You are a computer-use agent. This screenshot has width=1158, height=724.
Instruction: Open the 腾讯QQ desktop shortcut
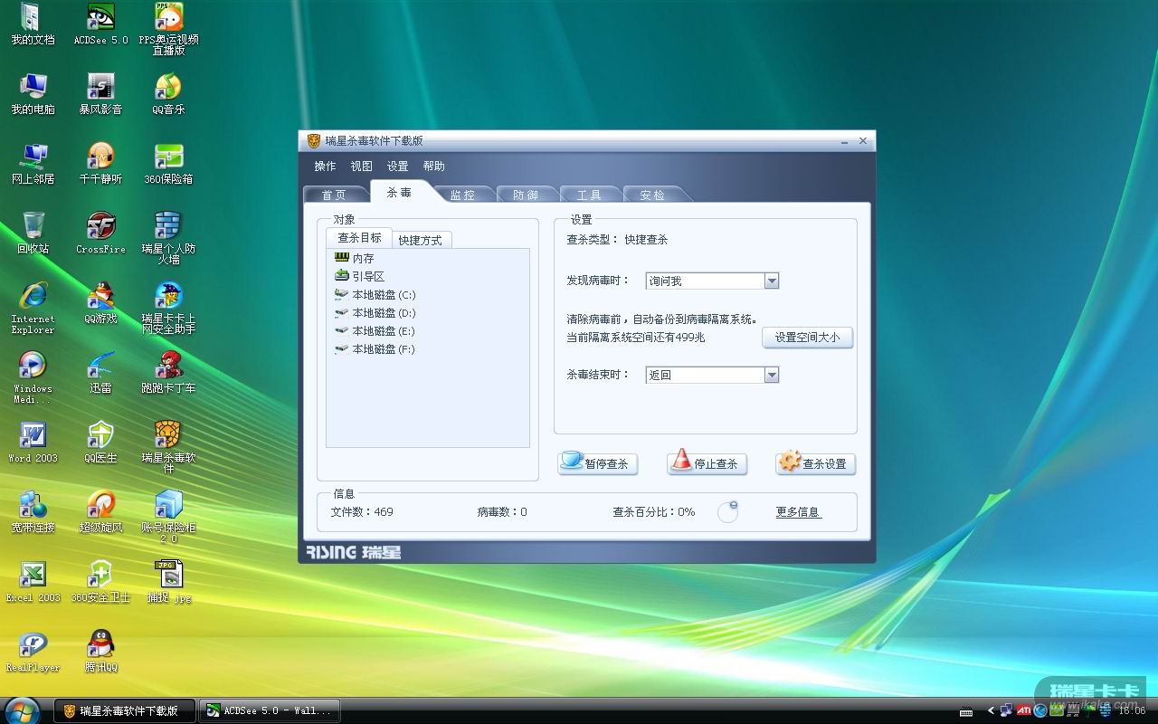(x=100, y=652)
